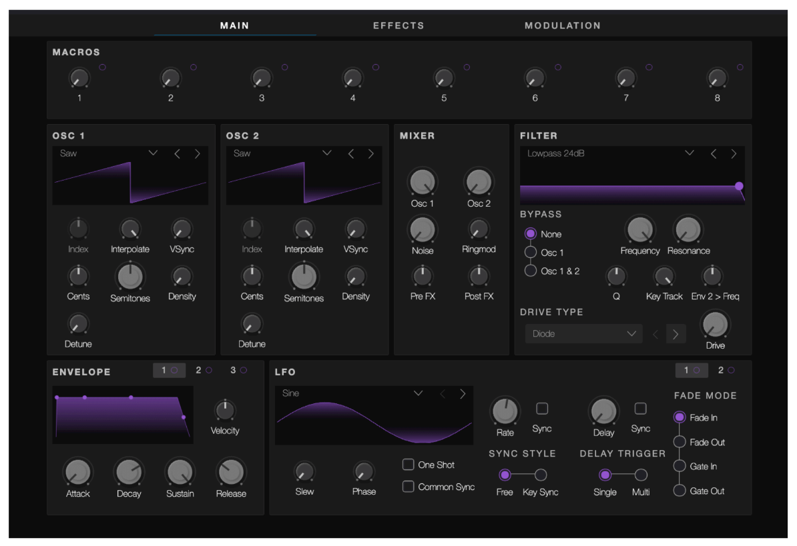This screenshot has height=546, width=797.
Task: Click the envelope shape display
Action: [123, 415]
